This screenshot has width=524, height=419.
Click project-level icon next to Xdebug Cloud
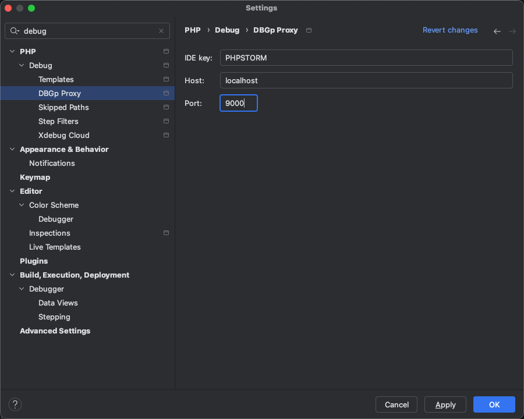point(166,136)
